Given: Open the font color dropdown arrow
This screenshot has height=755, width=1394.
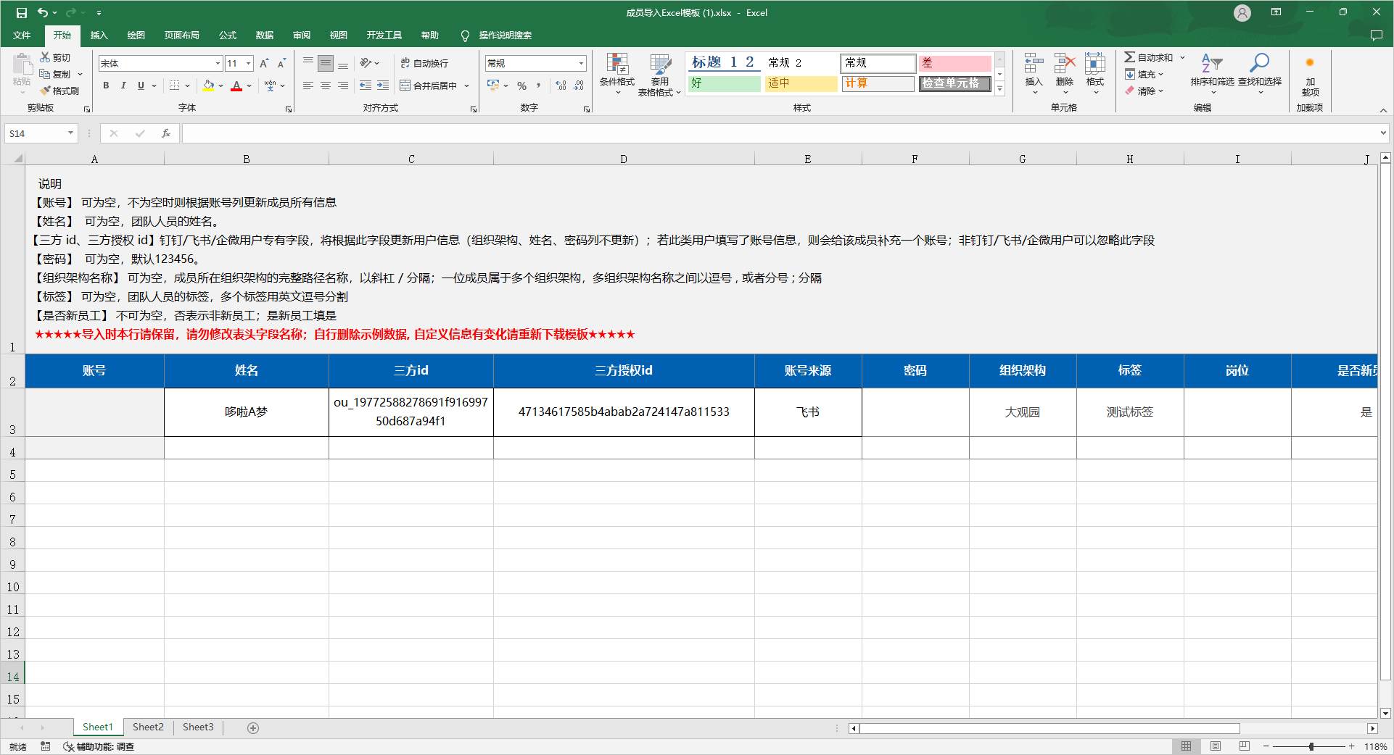Looking at the screenshot, I should (247, 86).
